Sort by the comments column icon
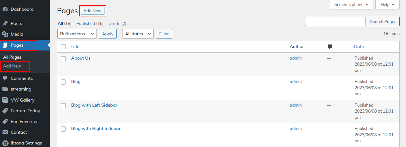The width and height of the screenshot is (406, 147). [x=330, y=47]
